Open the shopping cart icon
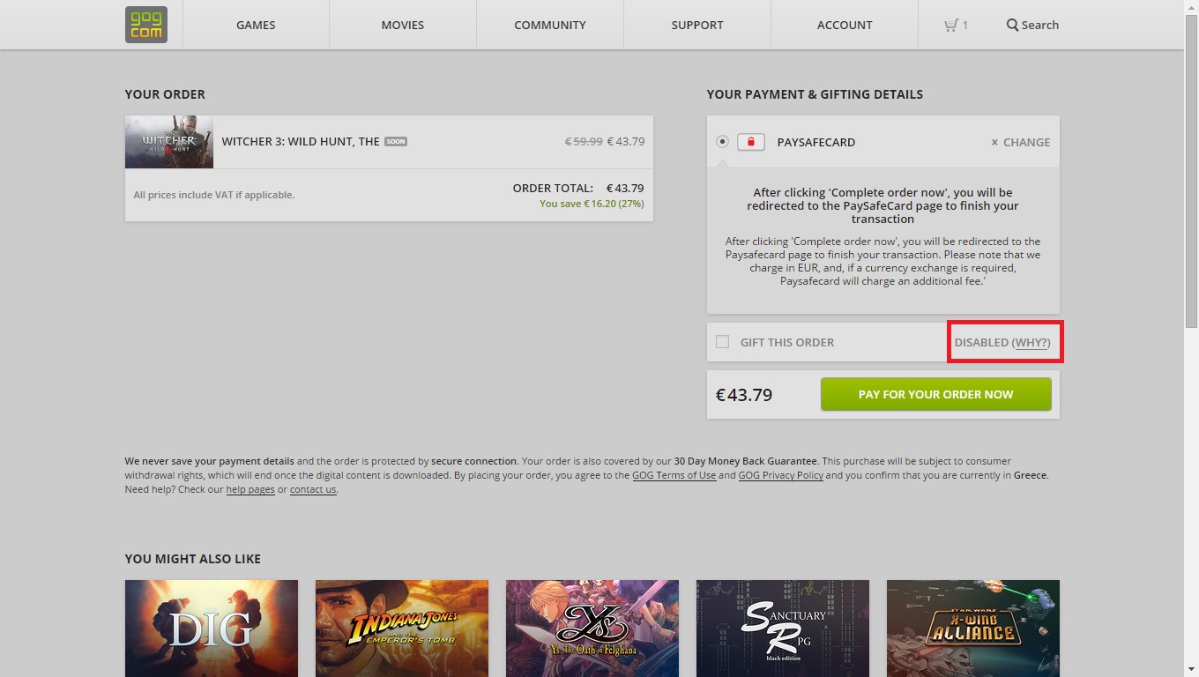The image size is (1199, 677). coord(950,25)
